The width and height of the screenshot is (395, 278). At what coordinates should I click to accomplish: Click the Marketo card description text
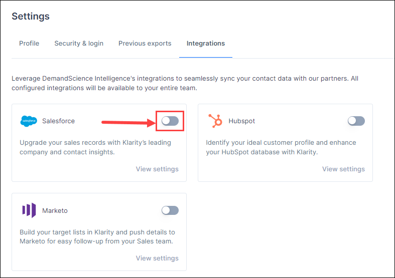click(x=97, y=236)
